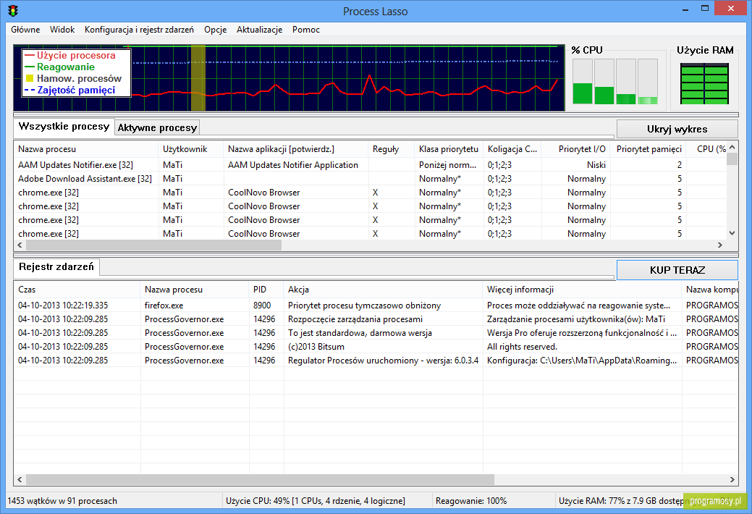Click 'Rozpoczęcie zarządzania procesami' log entry
The height and width of the screenshot is (514, 752).
(355, 320)
